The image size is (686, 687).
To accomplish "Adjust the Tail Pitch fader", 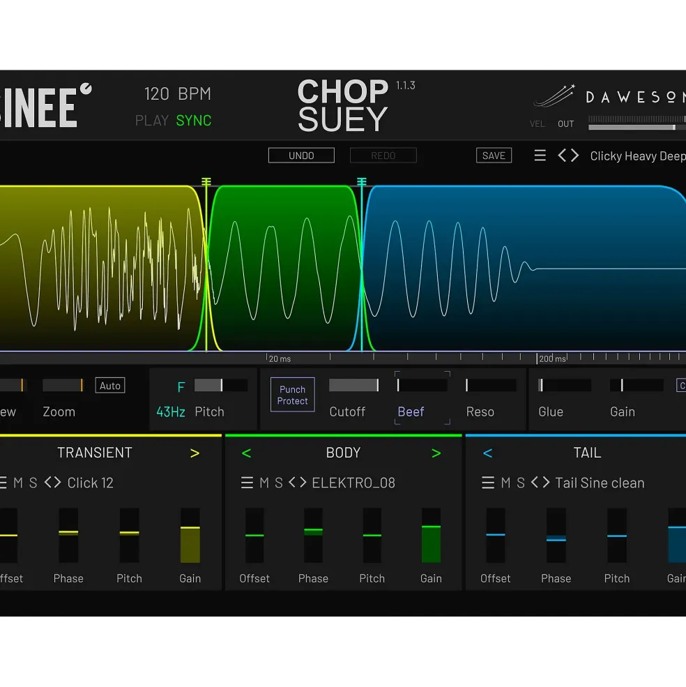I will click(617, 536).
